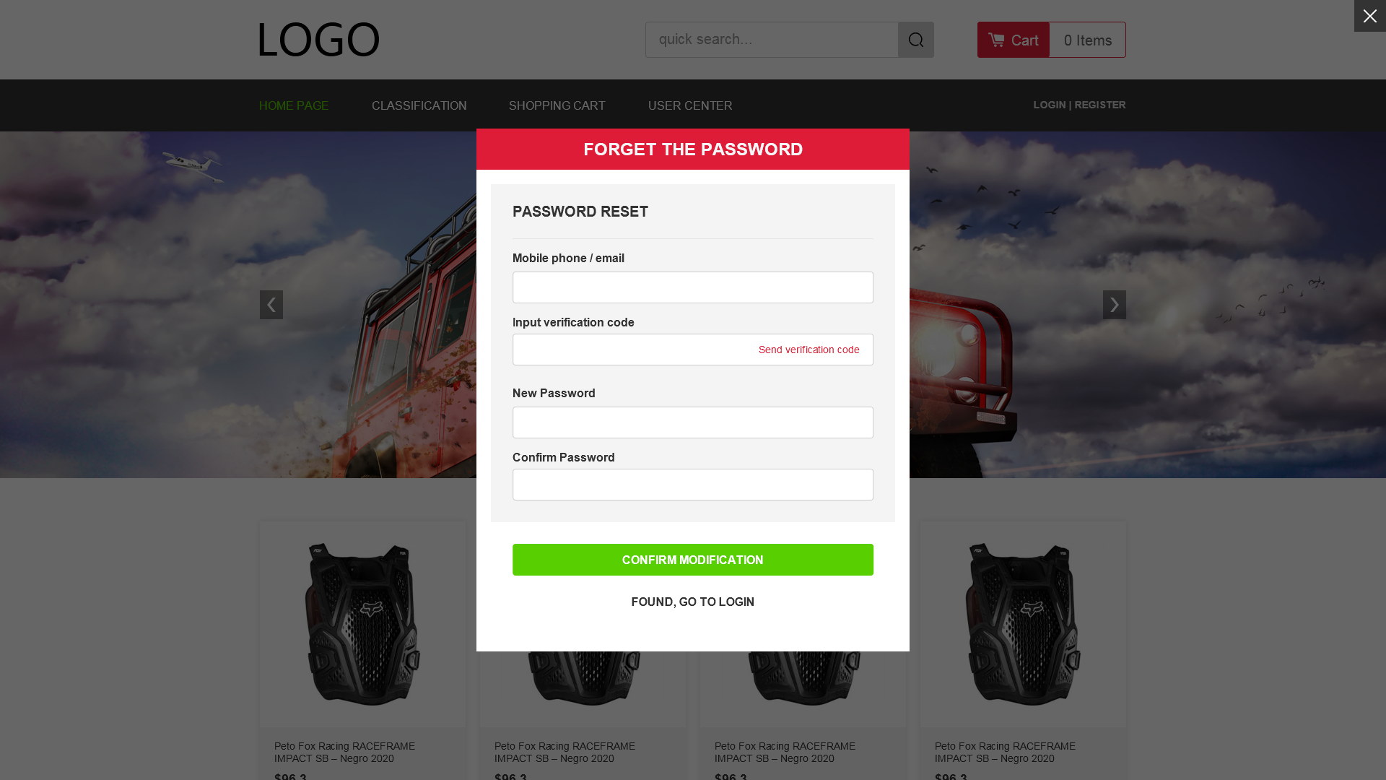Navigate to User Center
The image size is (1386, 780).
(x=689, y=105)
